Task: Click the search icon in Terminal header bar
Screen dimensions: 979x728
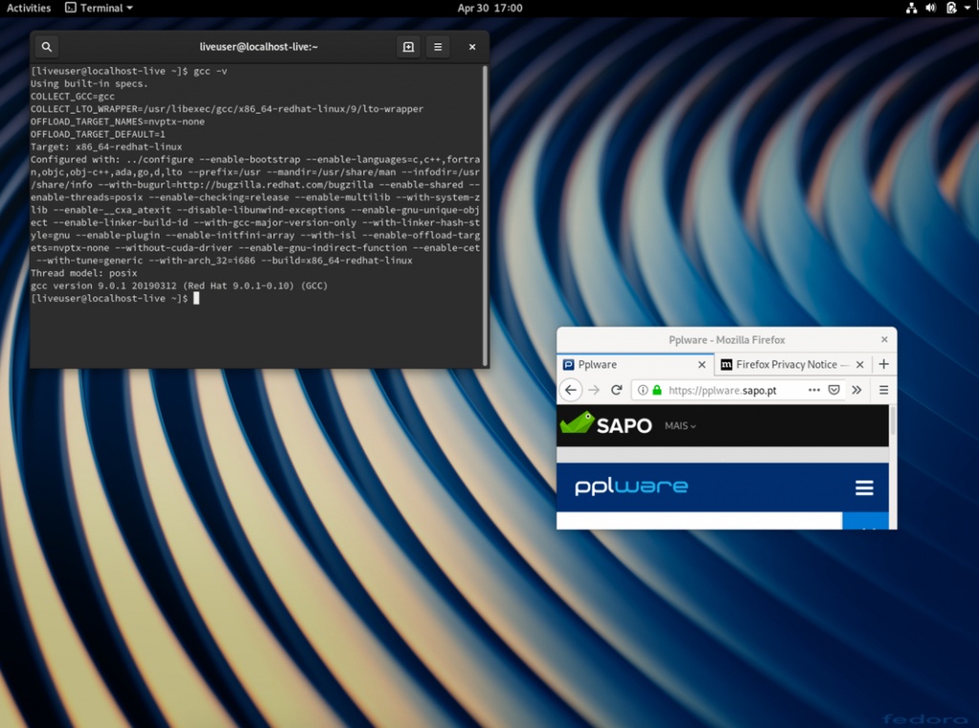Action: 46,46
